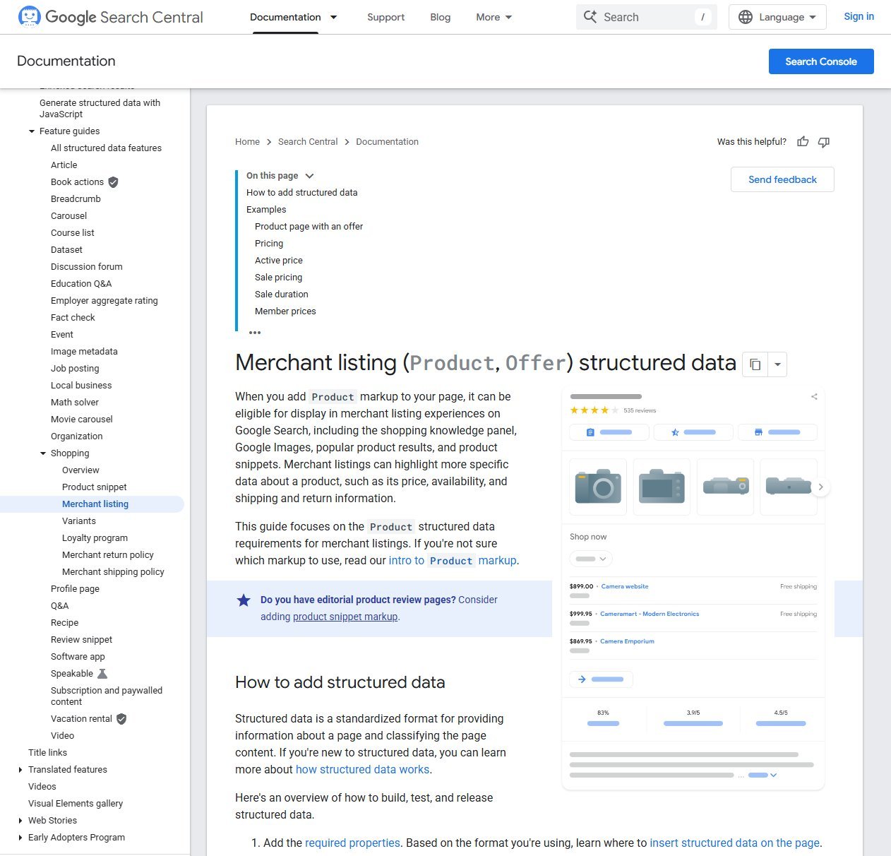The image size is (891, 856).
Task: Click the Search Console button
Action: pos(821,61)
